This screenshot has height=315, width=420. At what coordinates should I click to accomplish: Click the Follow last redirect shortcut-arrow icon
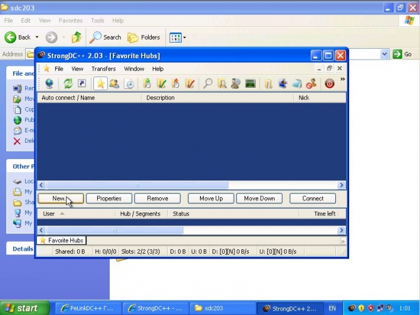tap(81, 84)
